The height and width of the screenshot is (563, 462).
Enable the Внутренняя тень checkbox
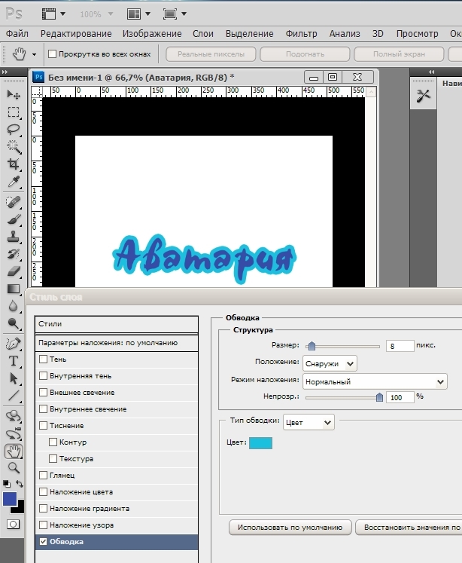[43, 375]
